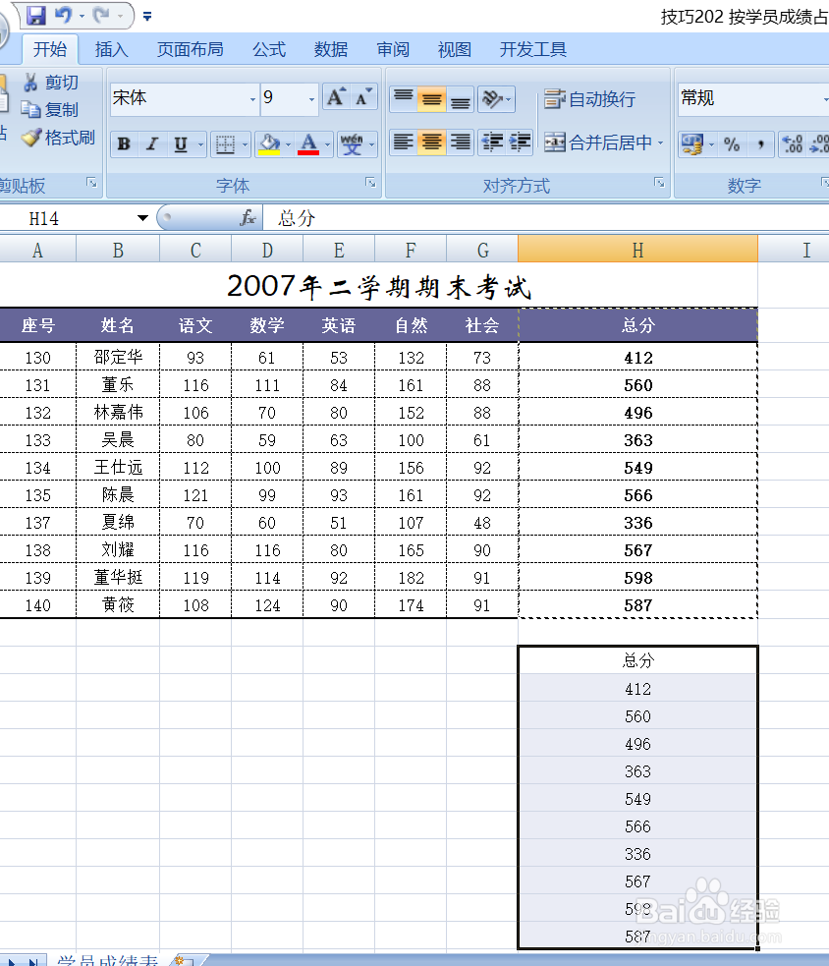
Task: Toggle Italic formatting
Action: tap(152, 144)
